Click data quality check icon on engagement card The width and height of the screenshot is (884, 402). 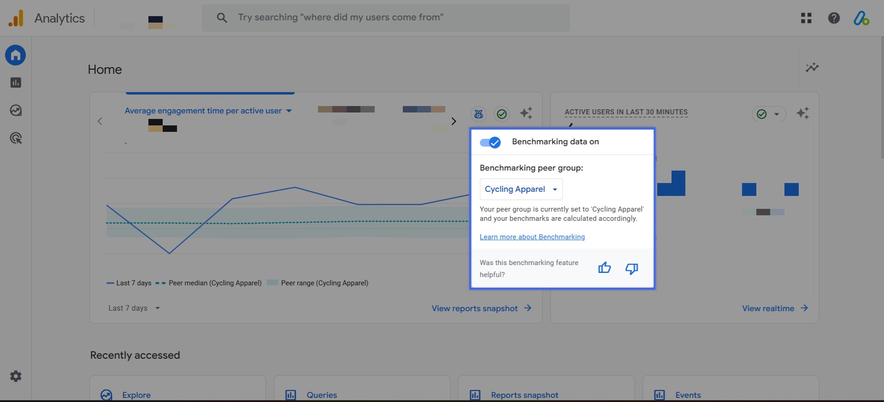point(502,113)
